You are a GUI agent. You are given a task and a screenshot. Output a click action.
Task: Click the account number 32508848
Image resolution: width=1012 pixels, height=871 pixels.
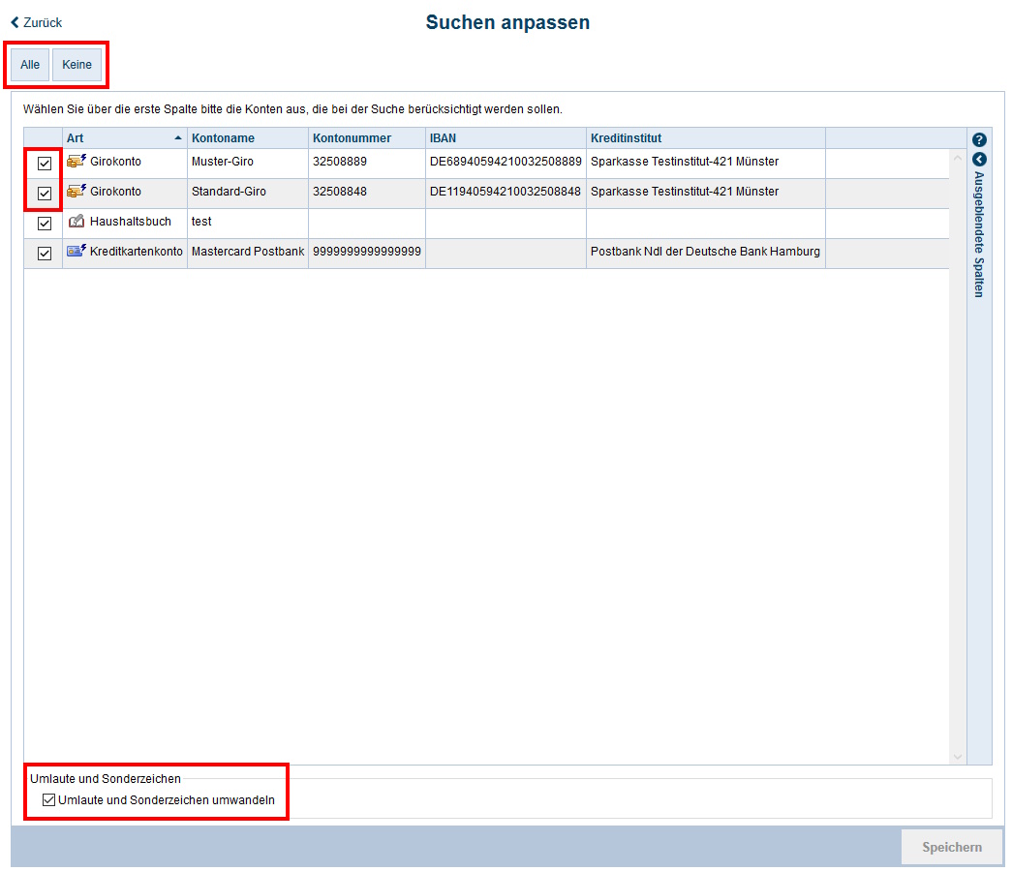(340, 192)
